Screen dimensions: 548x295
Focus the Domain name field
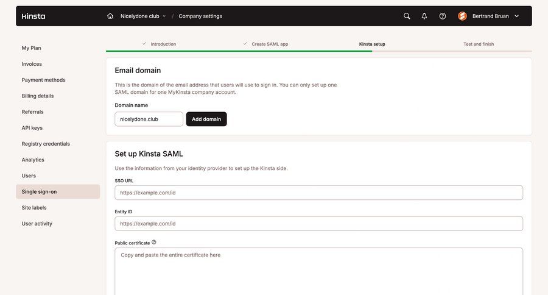tap(149, 119)
